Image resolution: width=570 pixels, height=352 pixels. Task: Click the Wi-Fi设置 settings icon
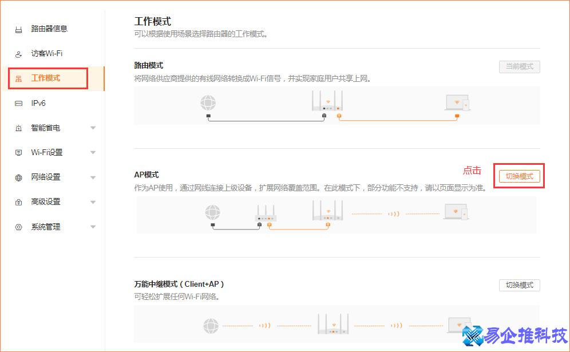click(x=18, y=152)
